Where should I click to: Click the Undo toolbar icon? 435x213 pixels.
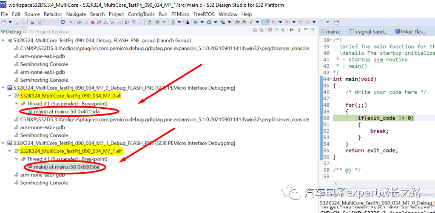tap(48, 22)
